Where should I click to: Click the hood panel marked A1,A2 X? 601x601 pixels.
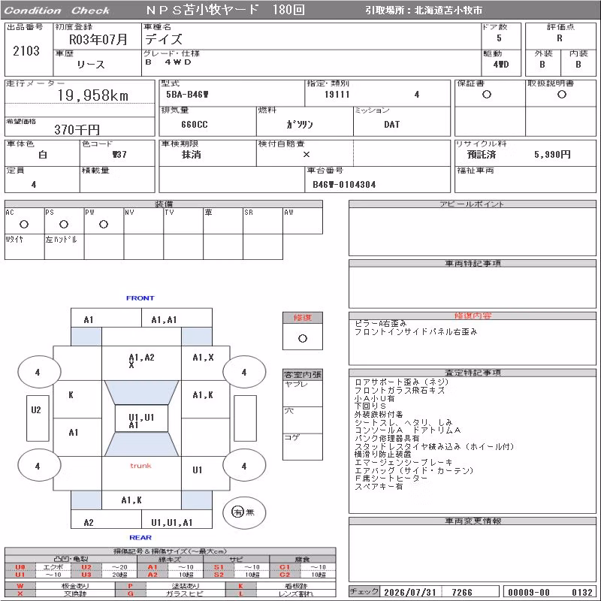[141, 363]
